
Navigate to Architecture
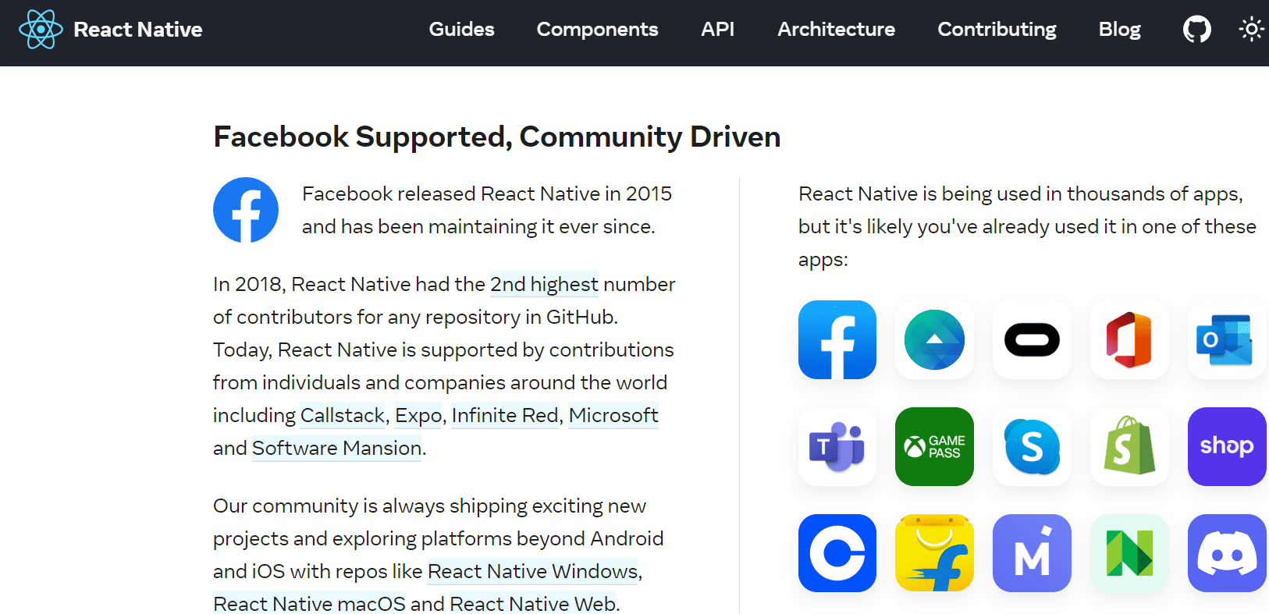click(836, 30)
